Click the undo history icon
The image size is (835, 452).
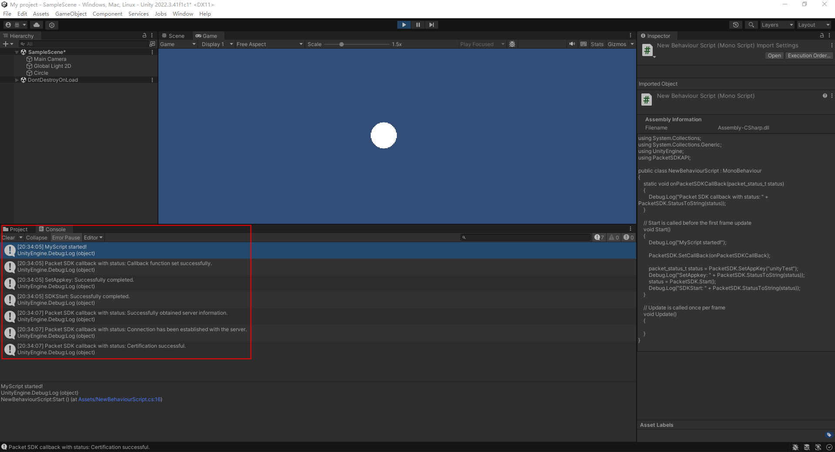pos(735,24)
